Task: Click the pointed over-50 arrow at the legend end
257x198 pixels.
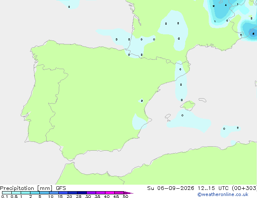Action: pyautogui.click(x=128, y=193)
